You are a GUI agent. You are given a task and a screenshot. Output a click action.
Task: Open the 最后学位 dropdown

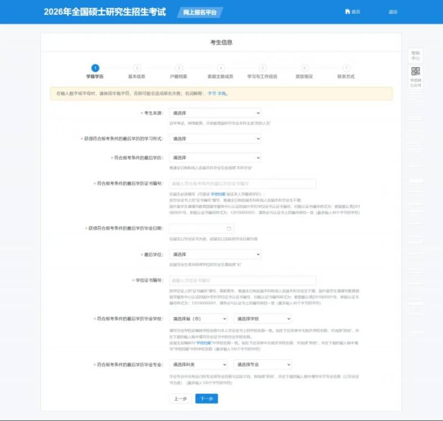pos(216,254)
